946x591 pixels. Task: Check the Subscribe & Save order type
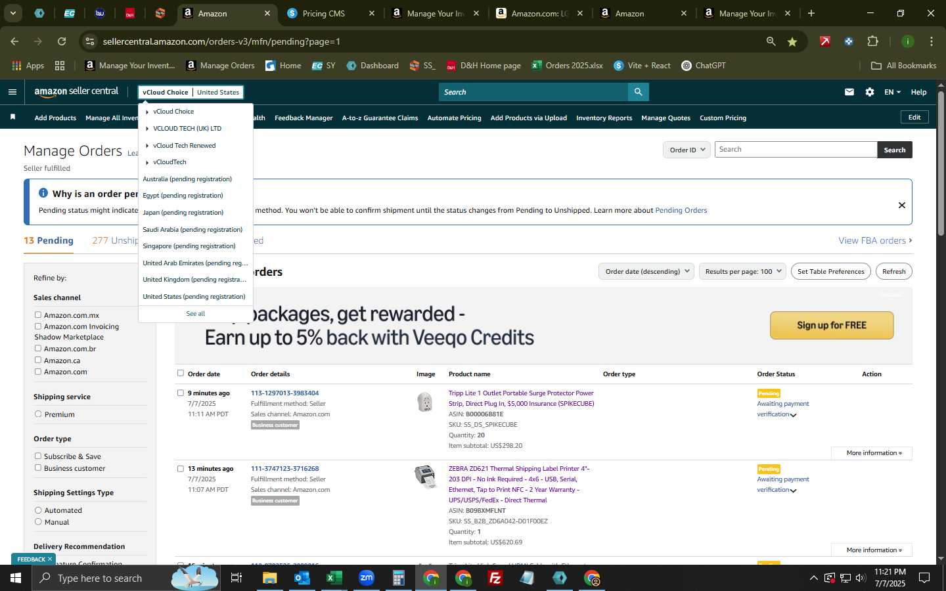coord(38,456)
